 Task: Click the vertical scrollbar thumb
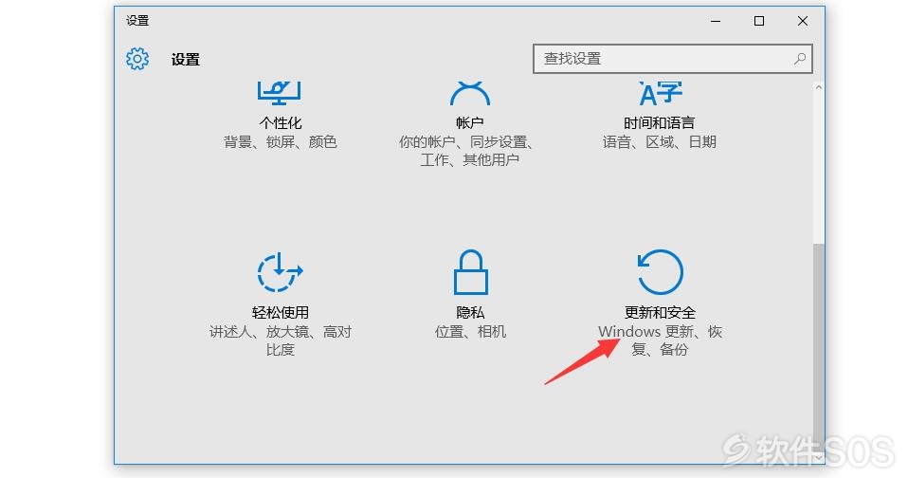[819, 352]
